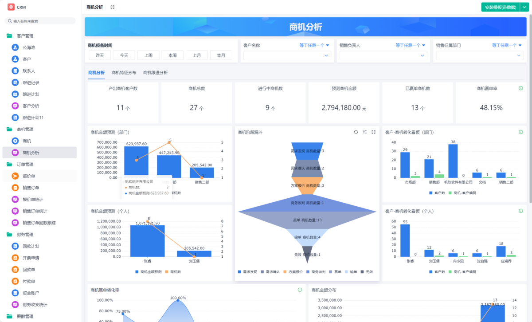Viewport: 532px width, 322px height.
Task: Switch to 商机特征分布 tab
Action: tap(124, 73)
